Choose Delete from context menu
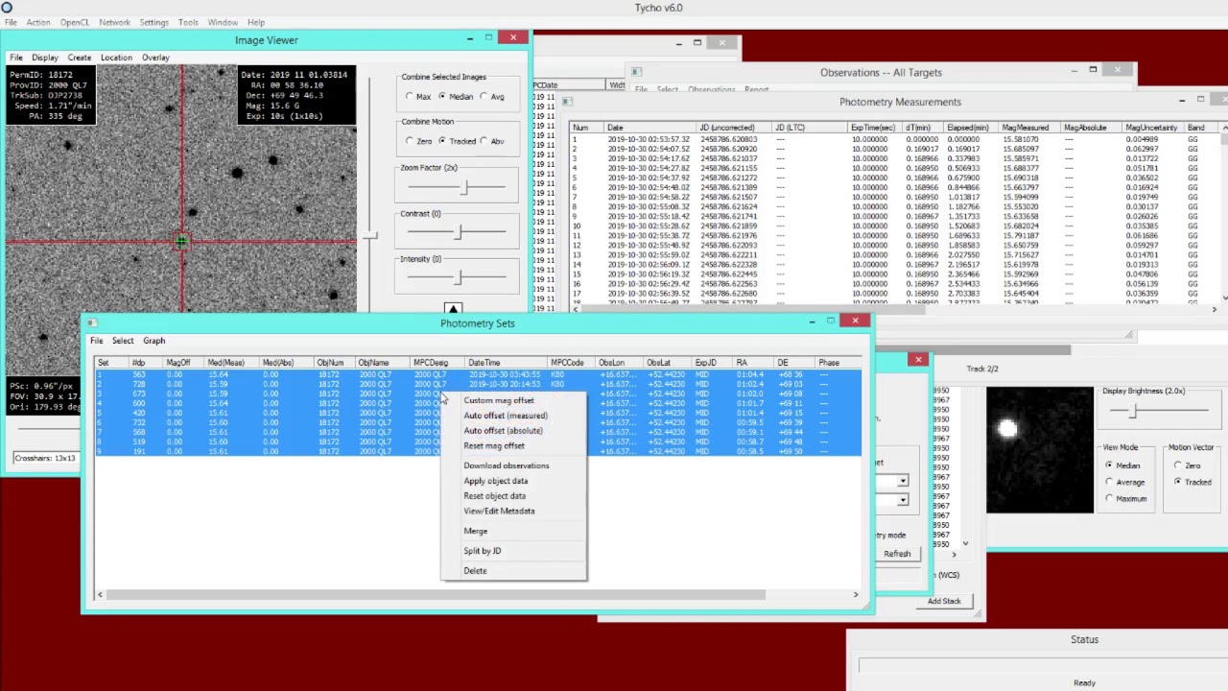Screen dimensions: 1228x691 [475, 571]
